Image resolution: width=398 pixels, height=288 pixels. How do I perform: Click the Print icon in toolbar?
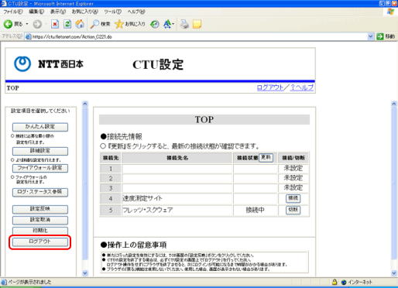184,24
